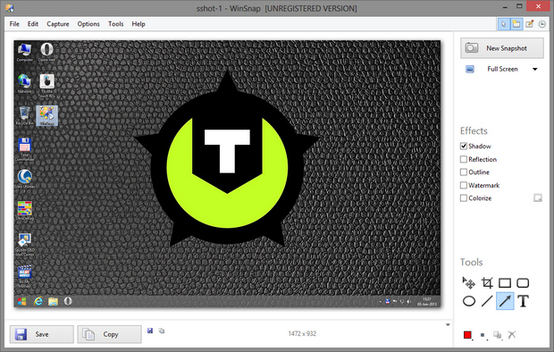
Task: Open the Capture menu
Action: [x=58, y=24]
